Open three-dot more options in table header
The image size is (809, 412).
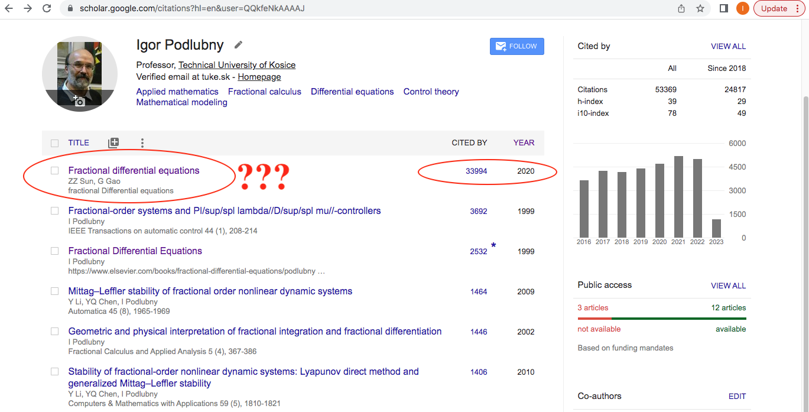pyautogui.click(x=142, y=142)
